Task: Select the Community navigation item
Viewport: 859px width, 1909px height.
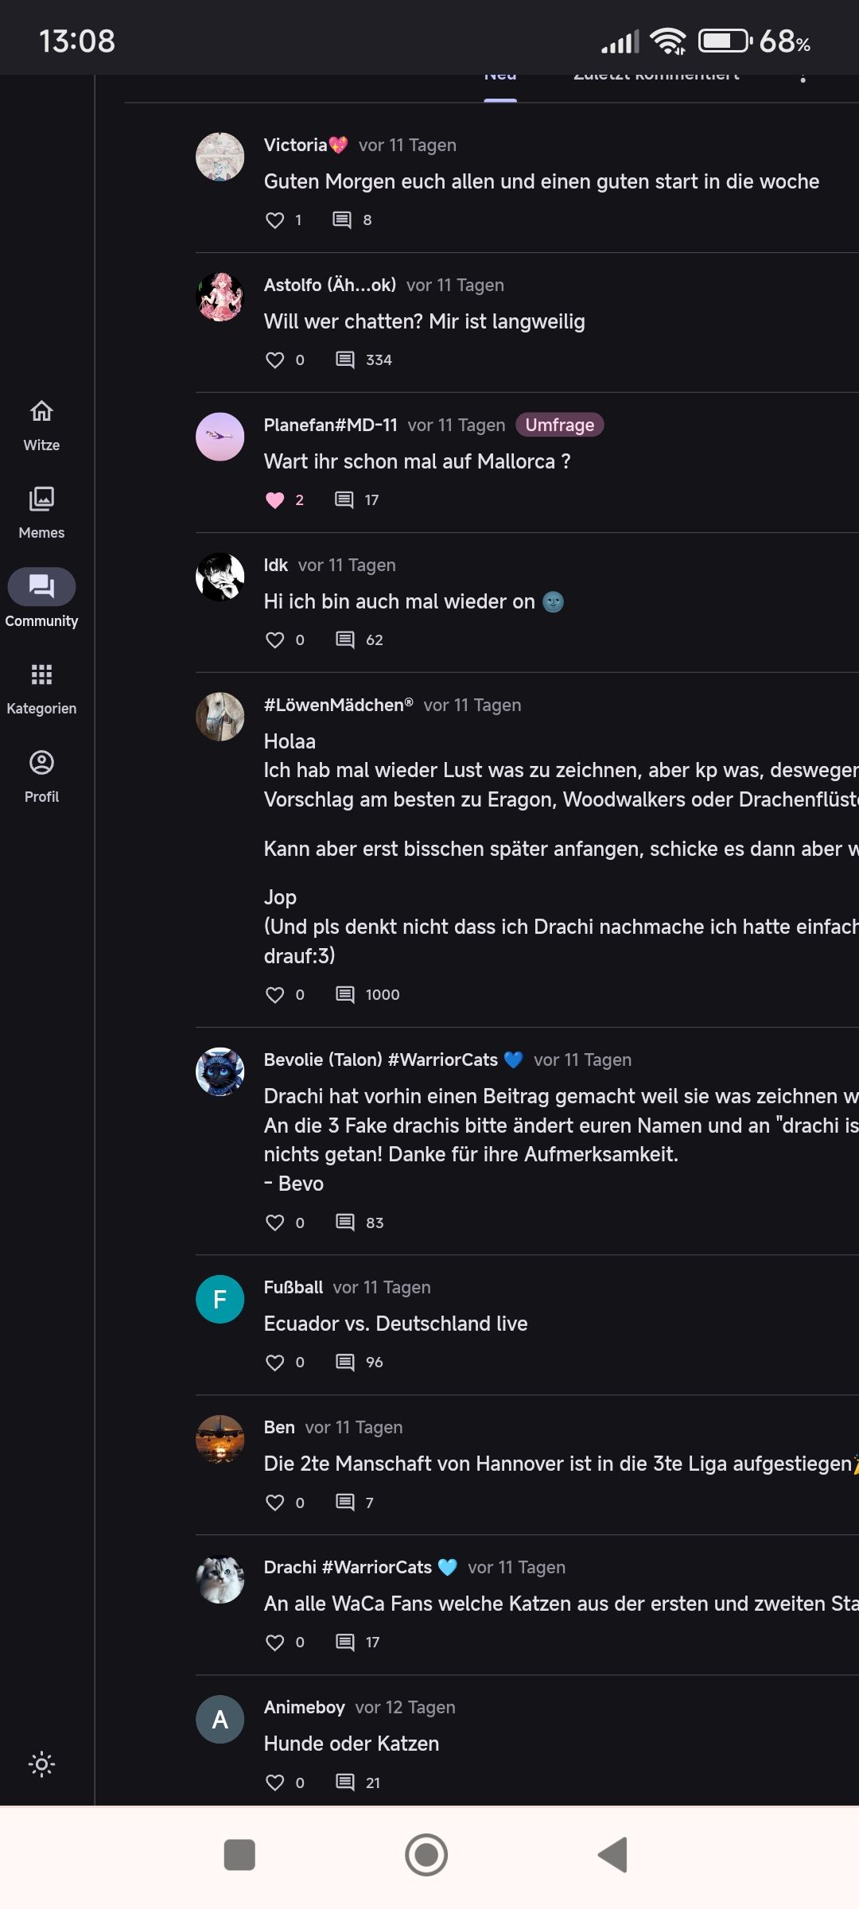Action: (41, 598)
